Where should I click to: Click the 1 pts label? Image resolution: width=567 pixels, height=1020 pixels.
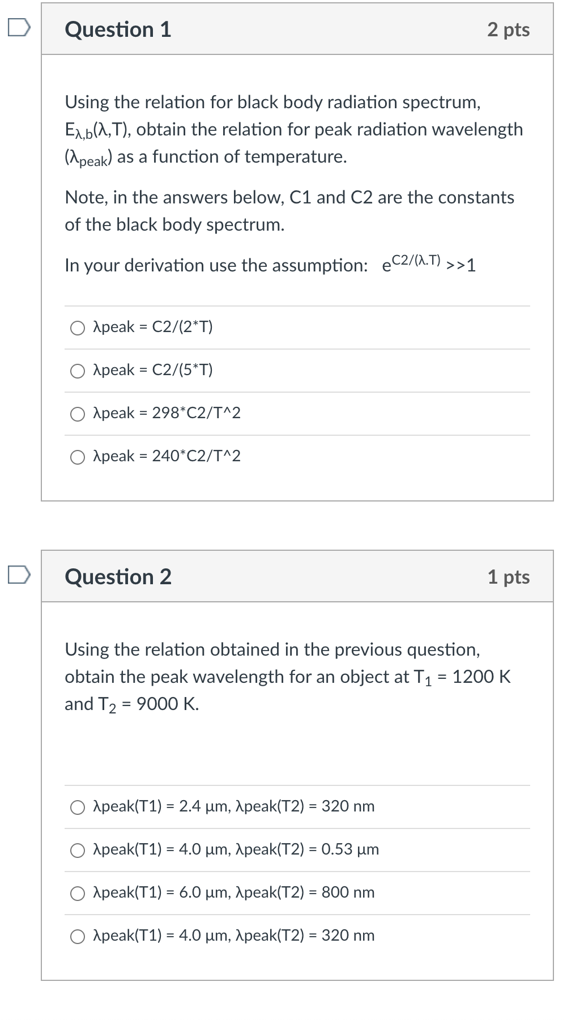click(508, 577)
